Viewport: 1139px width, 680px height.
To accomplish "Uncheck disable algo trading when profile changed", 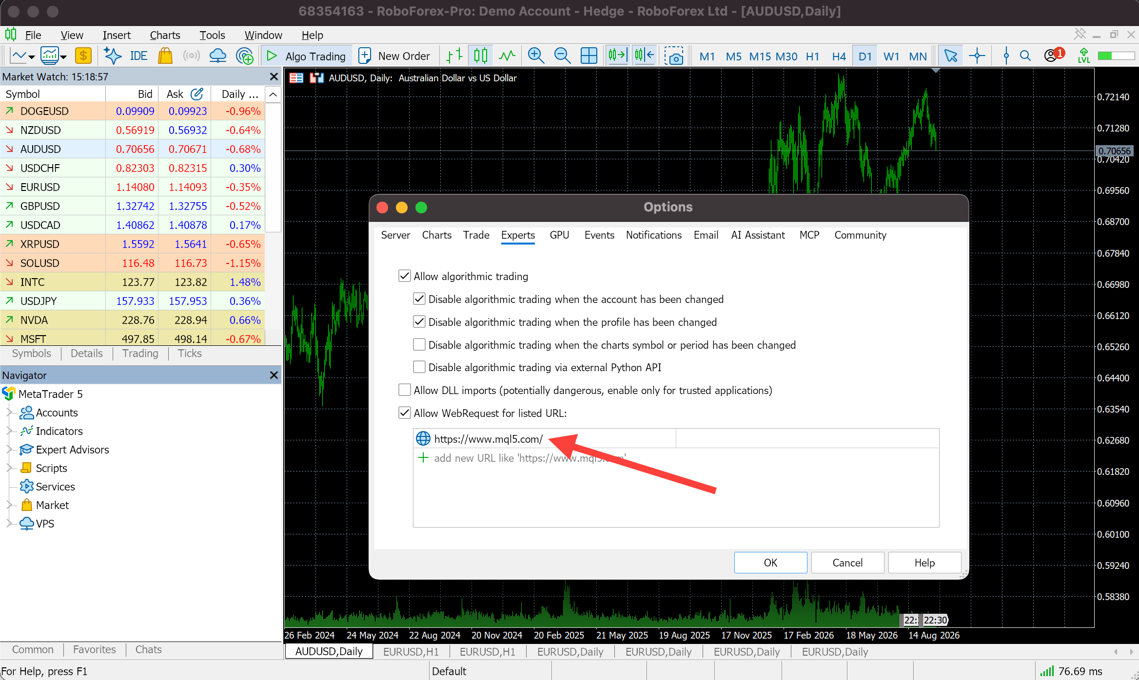I will [x=419, y=322].
